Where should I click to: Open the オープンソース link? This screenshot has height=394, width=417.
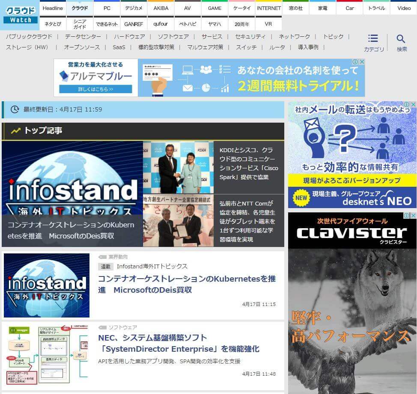coord(82,47)
